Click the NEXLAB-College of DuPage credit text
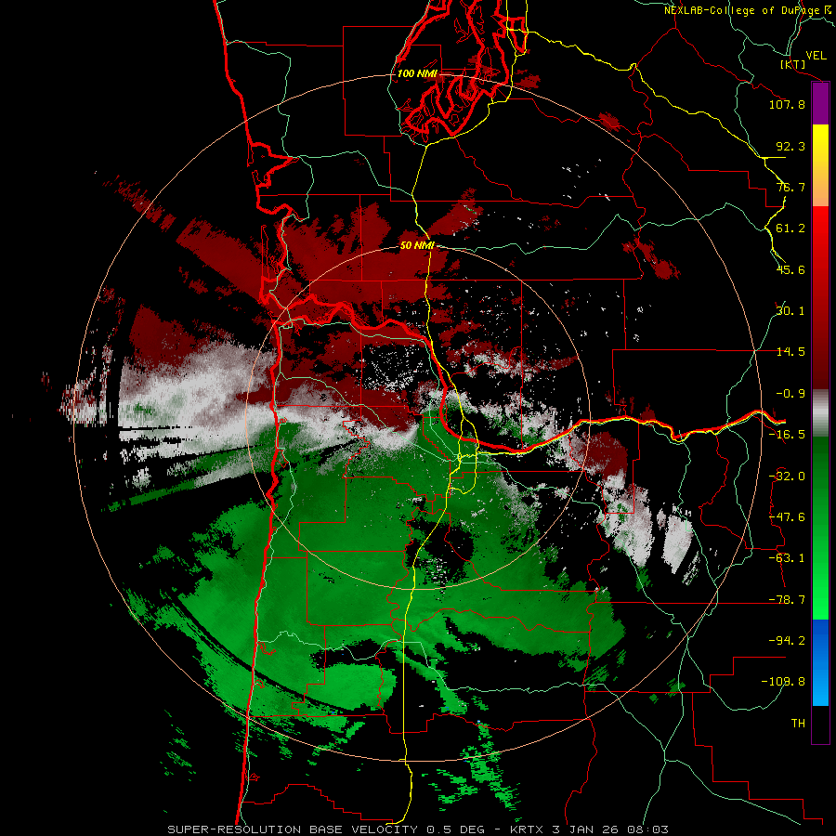836x836 pixels. (x=747, y=10)
